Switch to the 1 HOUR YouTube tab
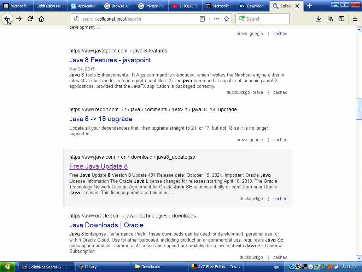This screenshot has width=362, height=272. (185, 6)
